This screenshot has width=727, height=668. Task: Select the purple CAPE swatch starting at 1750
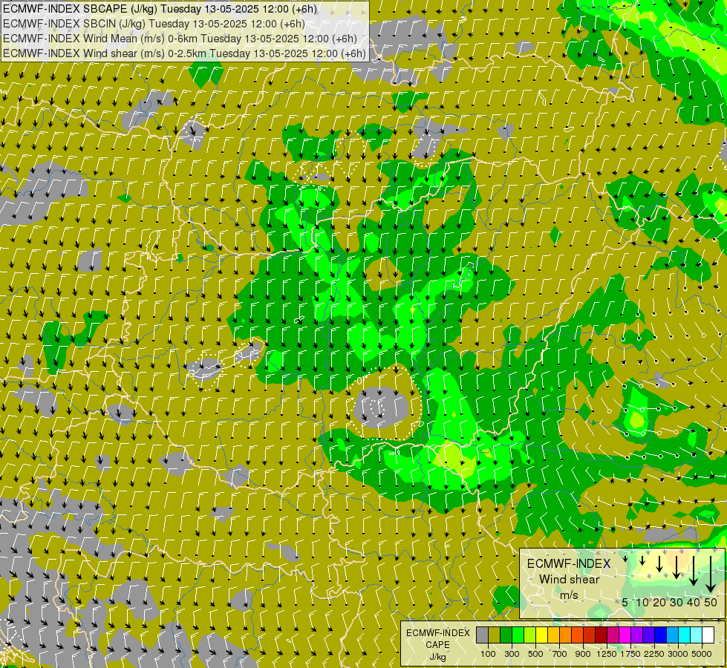tap(637, 635)
